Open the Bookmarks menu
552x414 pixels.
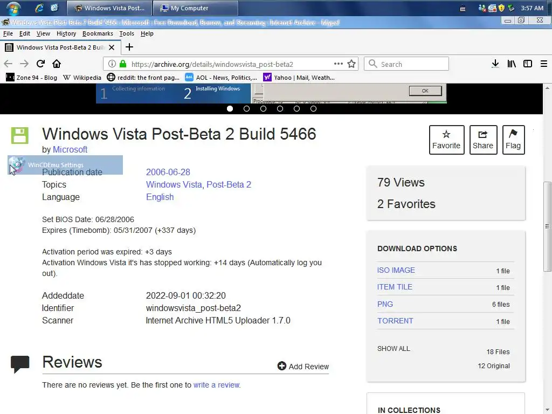click(98, 33)
